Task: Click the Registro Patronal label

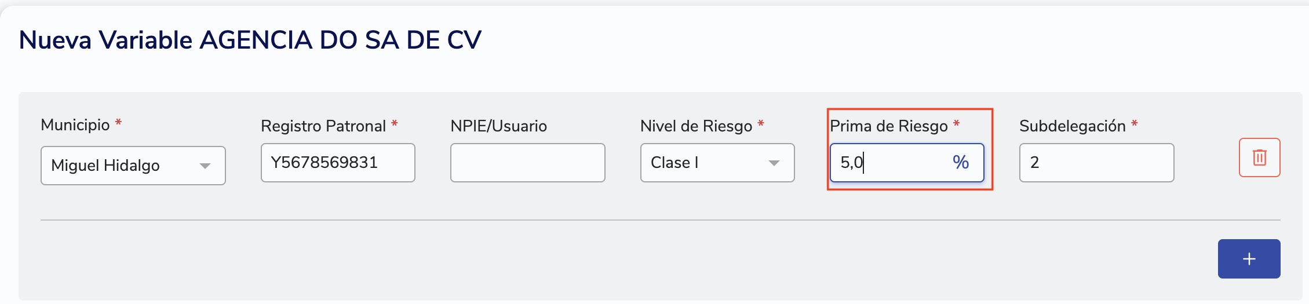Action: [x=323, y=126]
